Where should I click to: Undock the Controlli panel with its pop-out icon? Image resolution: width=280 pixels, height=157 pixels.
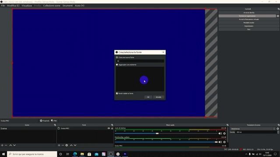279,9
